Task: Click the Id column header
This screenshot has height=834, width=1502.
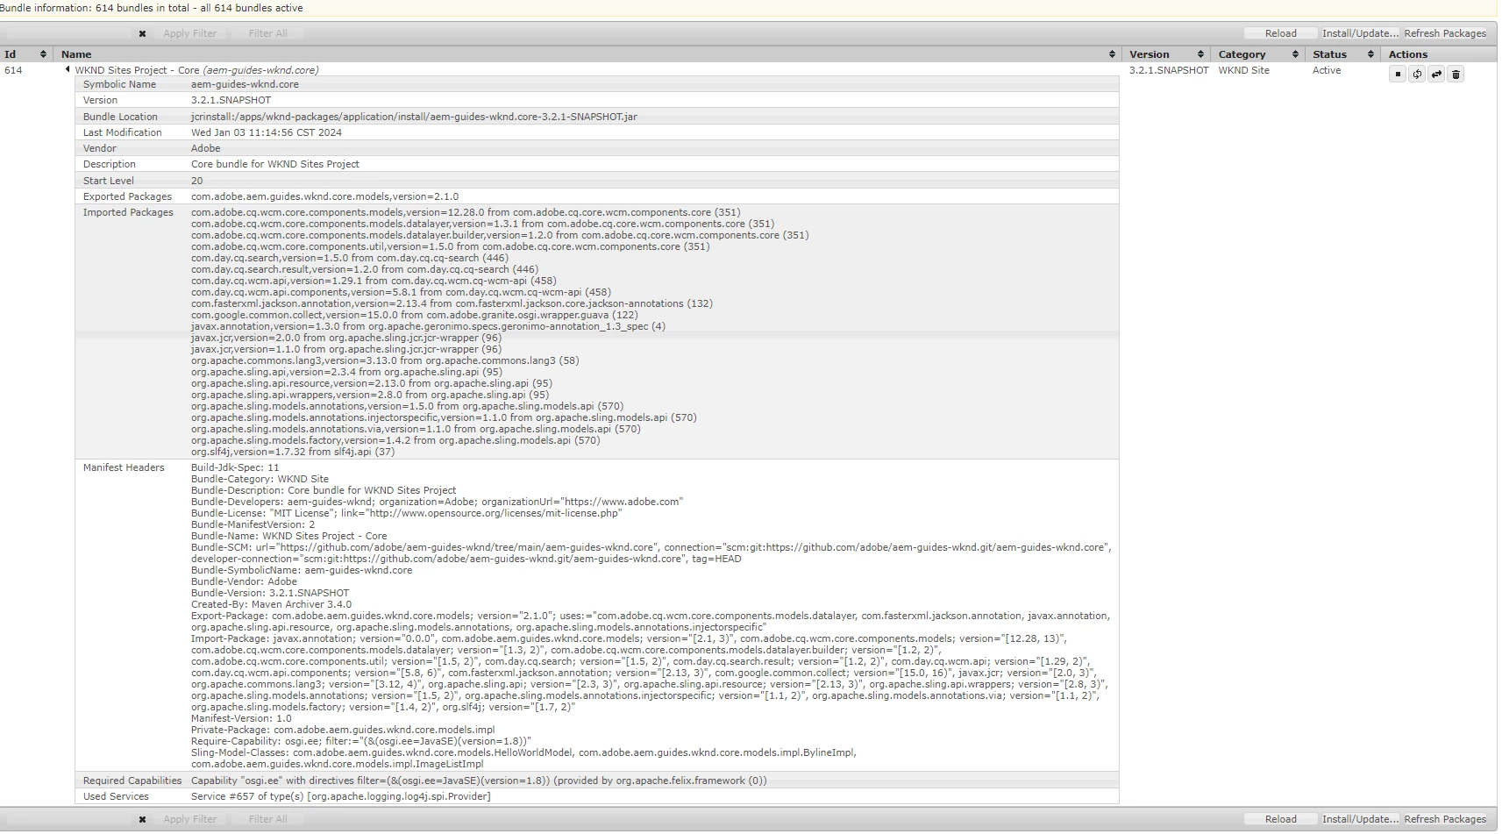Action: [x=26, y=54]
